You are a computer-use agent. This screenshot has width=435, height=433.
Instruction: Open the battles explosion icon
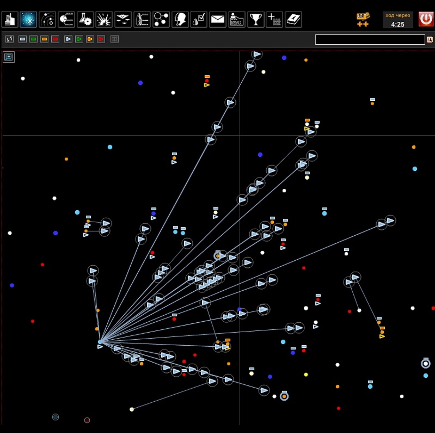tap(104, 20)
